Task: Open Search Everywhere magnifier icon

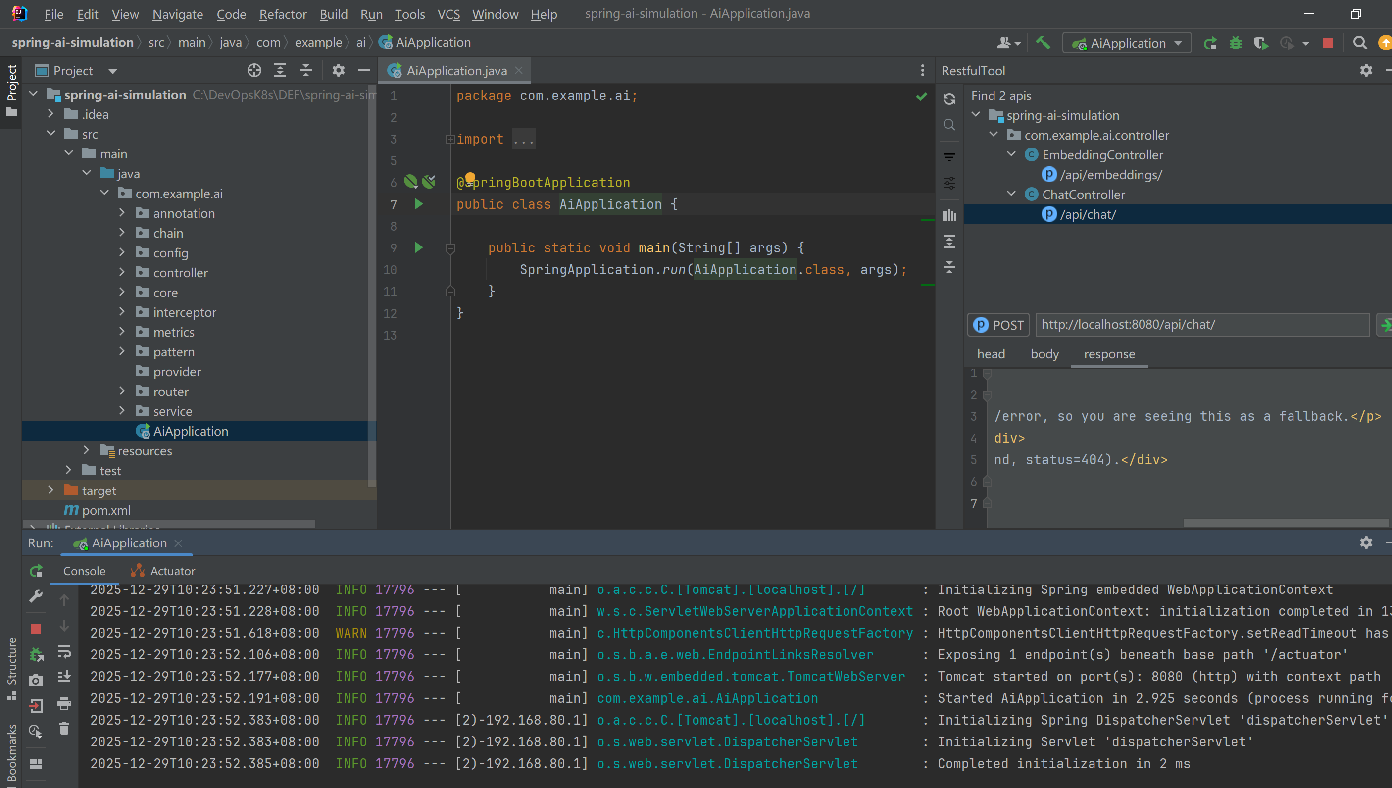Action: 1359,43
